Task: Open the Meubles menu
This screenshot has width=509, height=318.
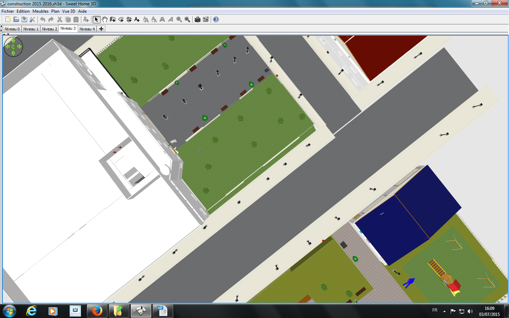Action: coord(40,11)
